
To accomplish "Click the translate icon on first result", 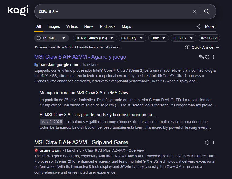I will (201, 57).
